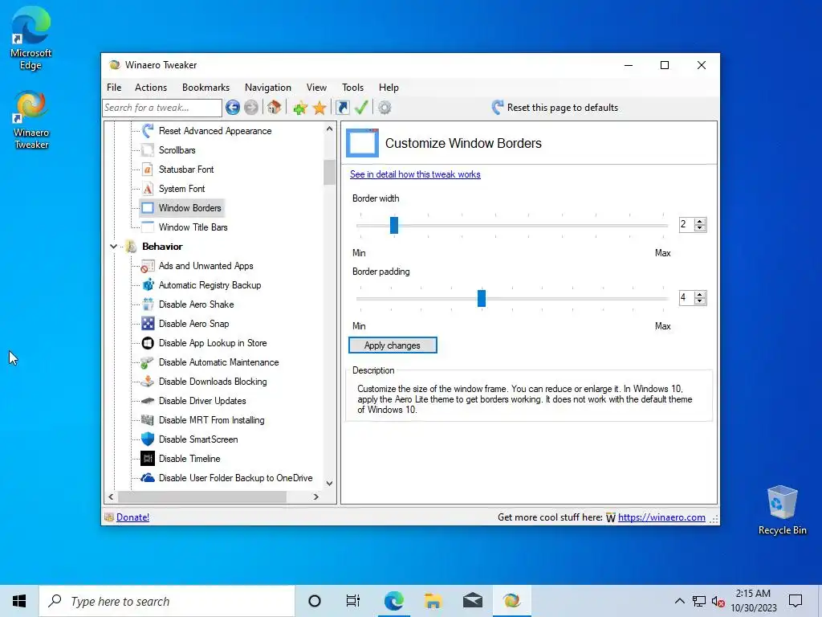The height and width of the screenshot is (617, 822).
Task: Click the green checkmark toolbar icon
Action: coord(361,108)
